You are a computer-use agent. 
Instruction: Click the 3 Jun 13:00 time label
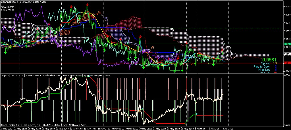(x=214, y=129)
